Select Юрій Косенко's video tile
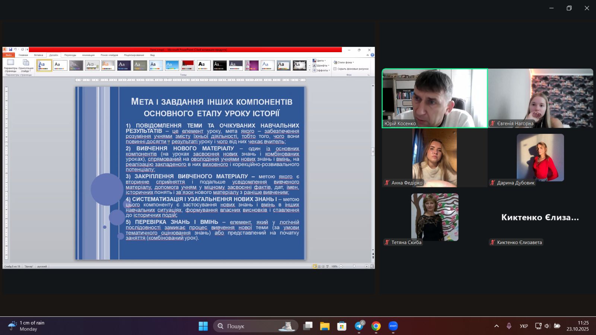Viewport: 596px width, 335px height. click(435, 98)
